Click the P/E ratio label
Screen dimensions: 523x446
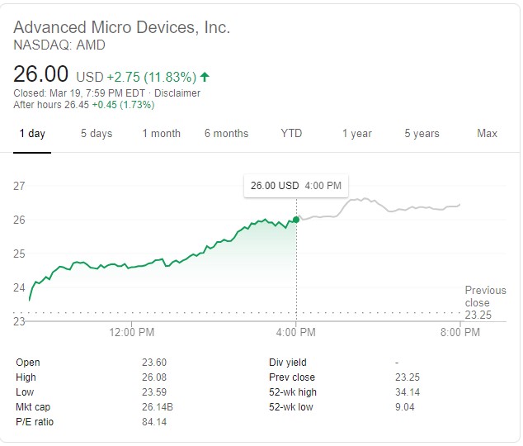[35, 422]
